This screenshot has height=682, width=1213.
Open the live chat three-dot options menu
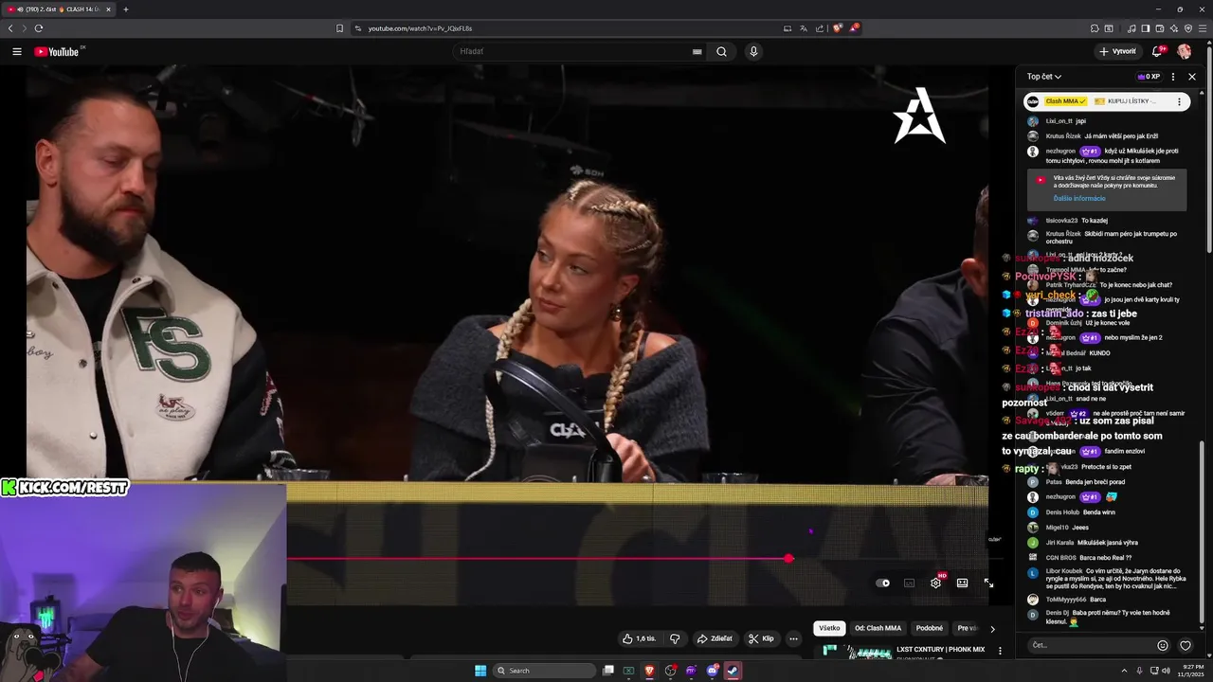[x=1173, y=77]
